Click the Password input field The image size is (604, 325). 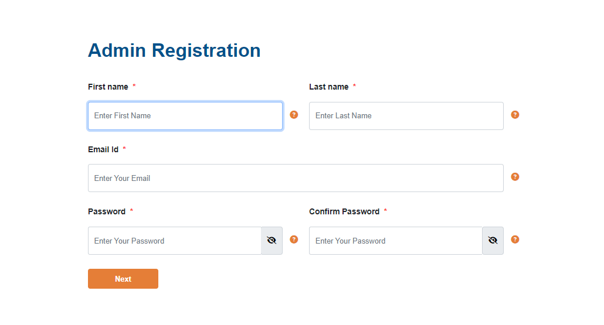pos(175,241)
